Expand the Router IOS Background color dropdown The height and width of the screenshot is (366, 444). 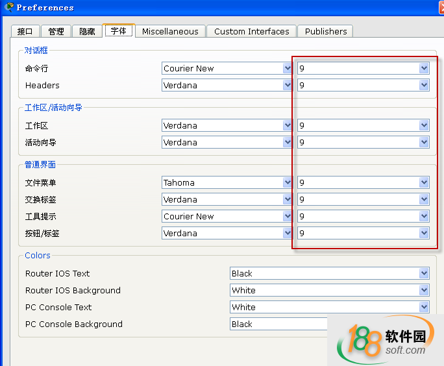coord(329,290)
